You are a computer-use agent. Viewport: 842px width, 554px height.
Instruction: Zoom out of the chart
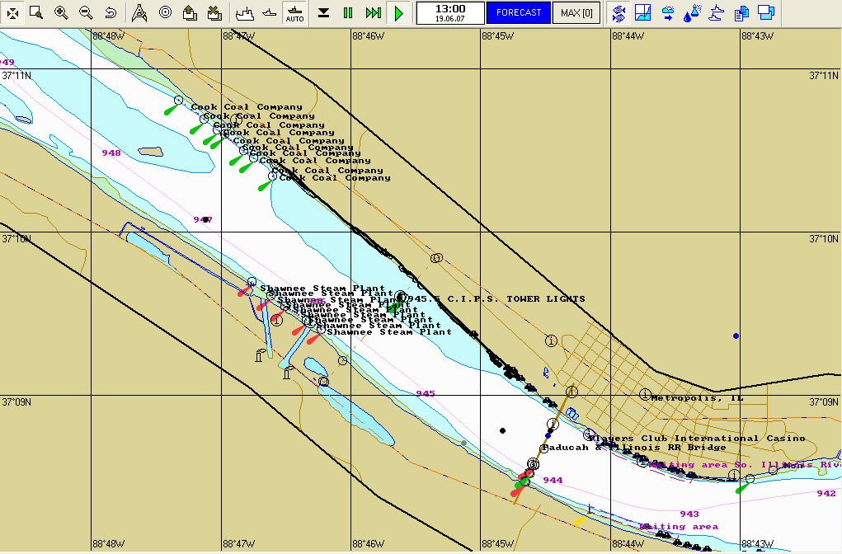coord(86,13)
